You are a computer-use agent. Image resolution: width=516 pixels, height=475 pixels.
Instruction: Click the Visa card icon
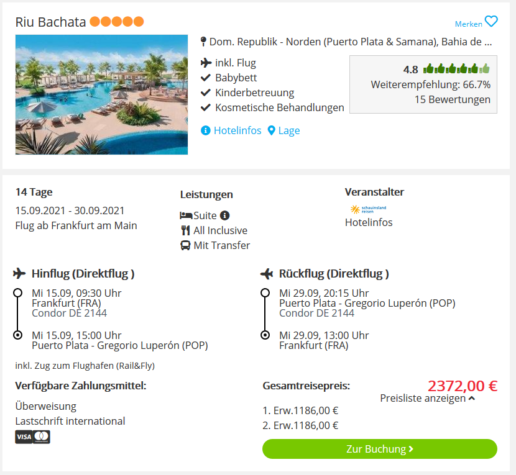pyautogui.click(x=24, y=437)
